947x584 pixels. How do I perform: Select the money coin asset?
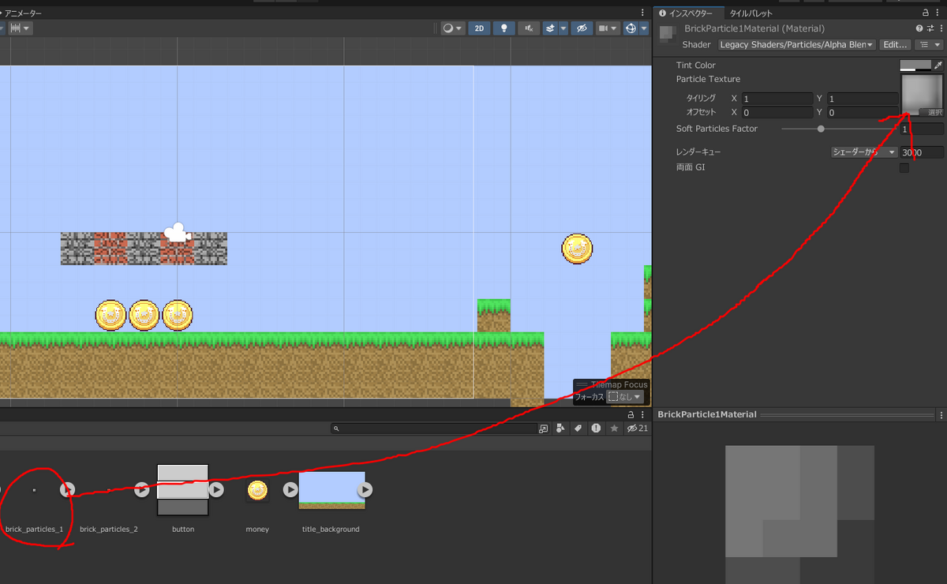257,491
